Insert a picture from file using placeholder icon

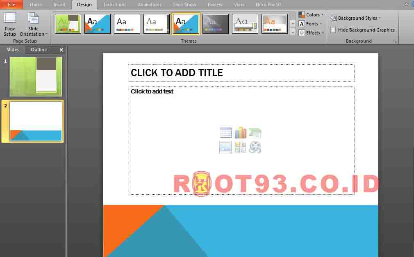click(x=225, y=148)
